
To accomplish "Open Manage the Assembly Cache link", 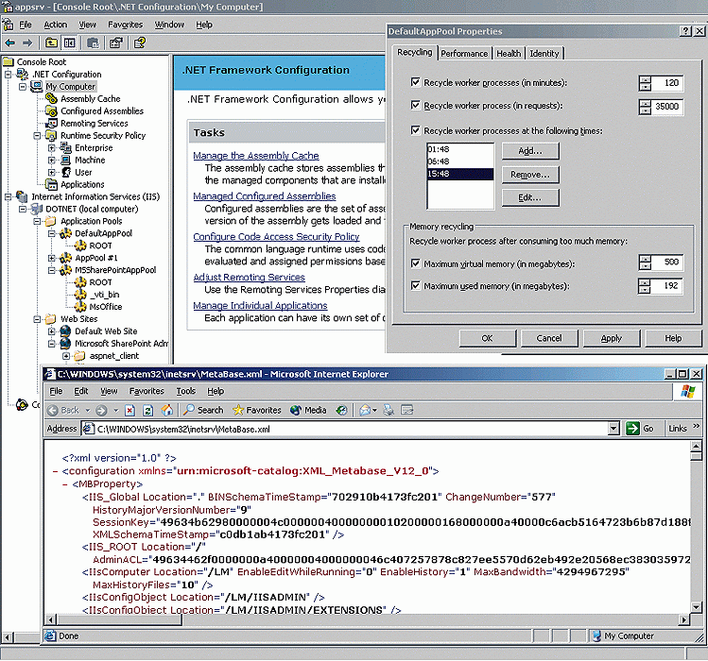I will pos(255,155).
